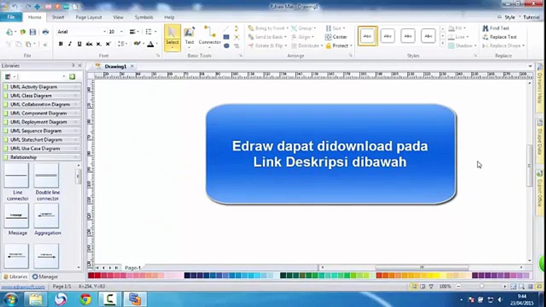
Task: Open the font color dropdown arrow
Action: [157, 44]
